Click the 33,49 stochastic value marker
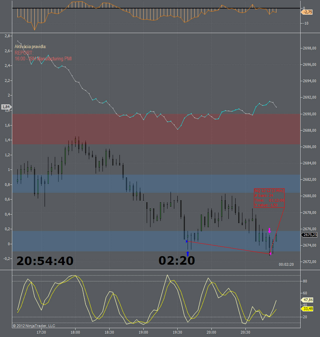Image resolution: width=320 pixels, height=337 pixels. [x=307, y=309]
